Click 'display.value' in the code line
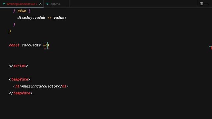This screenshot has width=212, height=119. coord(31,18)
